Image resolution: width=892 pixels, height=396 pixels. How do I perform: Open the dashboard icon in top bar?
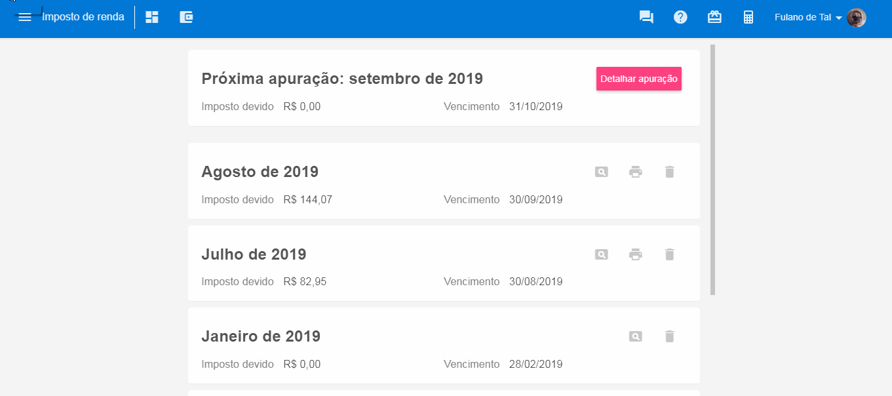(152, 18)
